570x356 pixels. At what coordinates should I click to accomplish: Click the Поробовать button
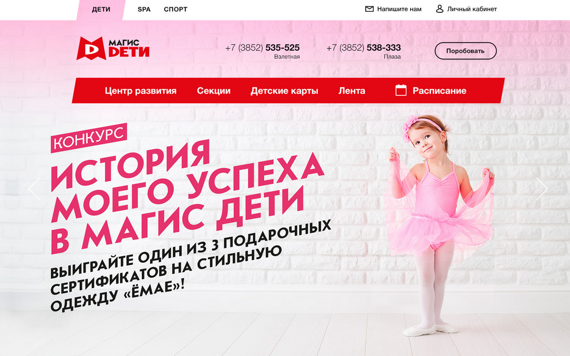click(465, 51)
